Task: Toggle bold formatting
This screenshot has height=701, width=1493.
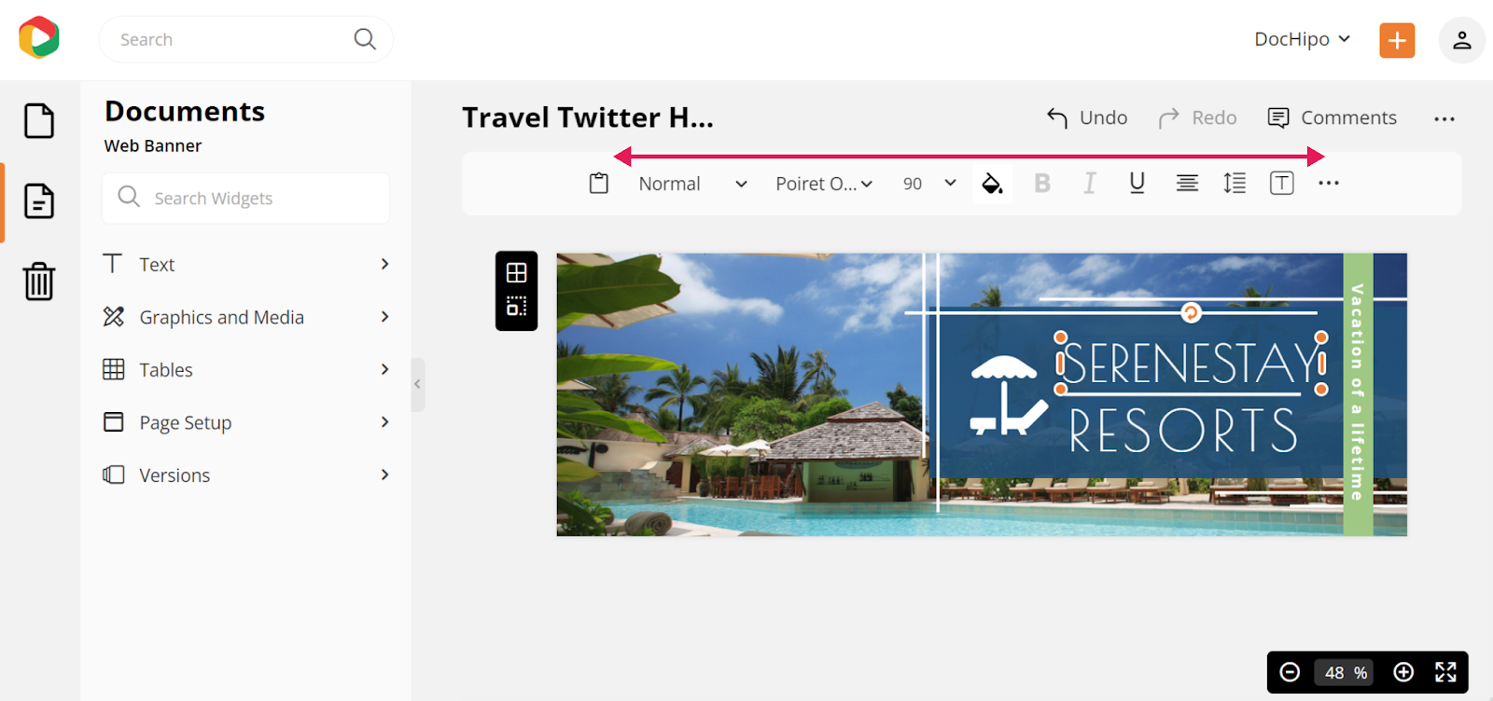Action: [x=1042, y=184]
